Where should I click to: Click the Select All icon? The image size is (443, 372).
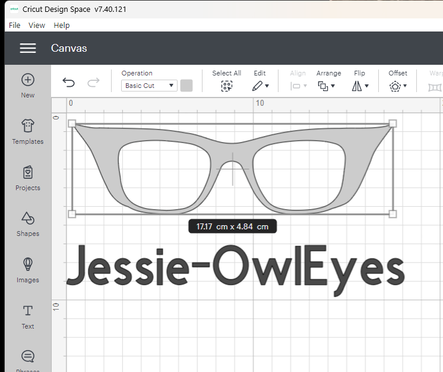click(x=226, y=86)
